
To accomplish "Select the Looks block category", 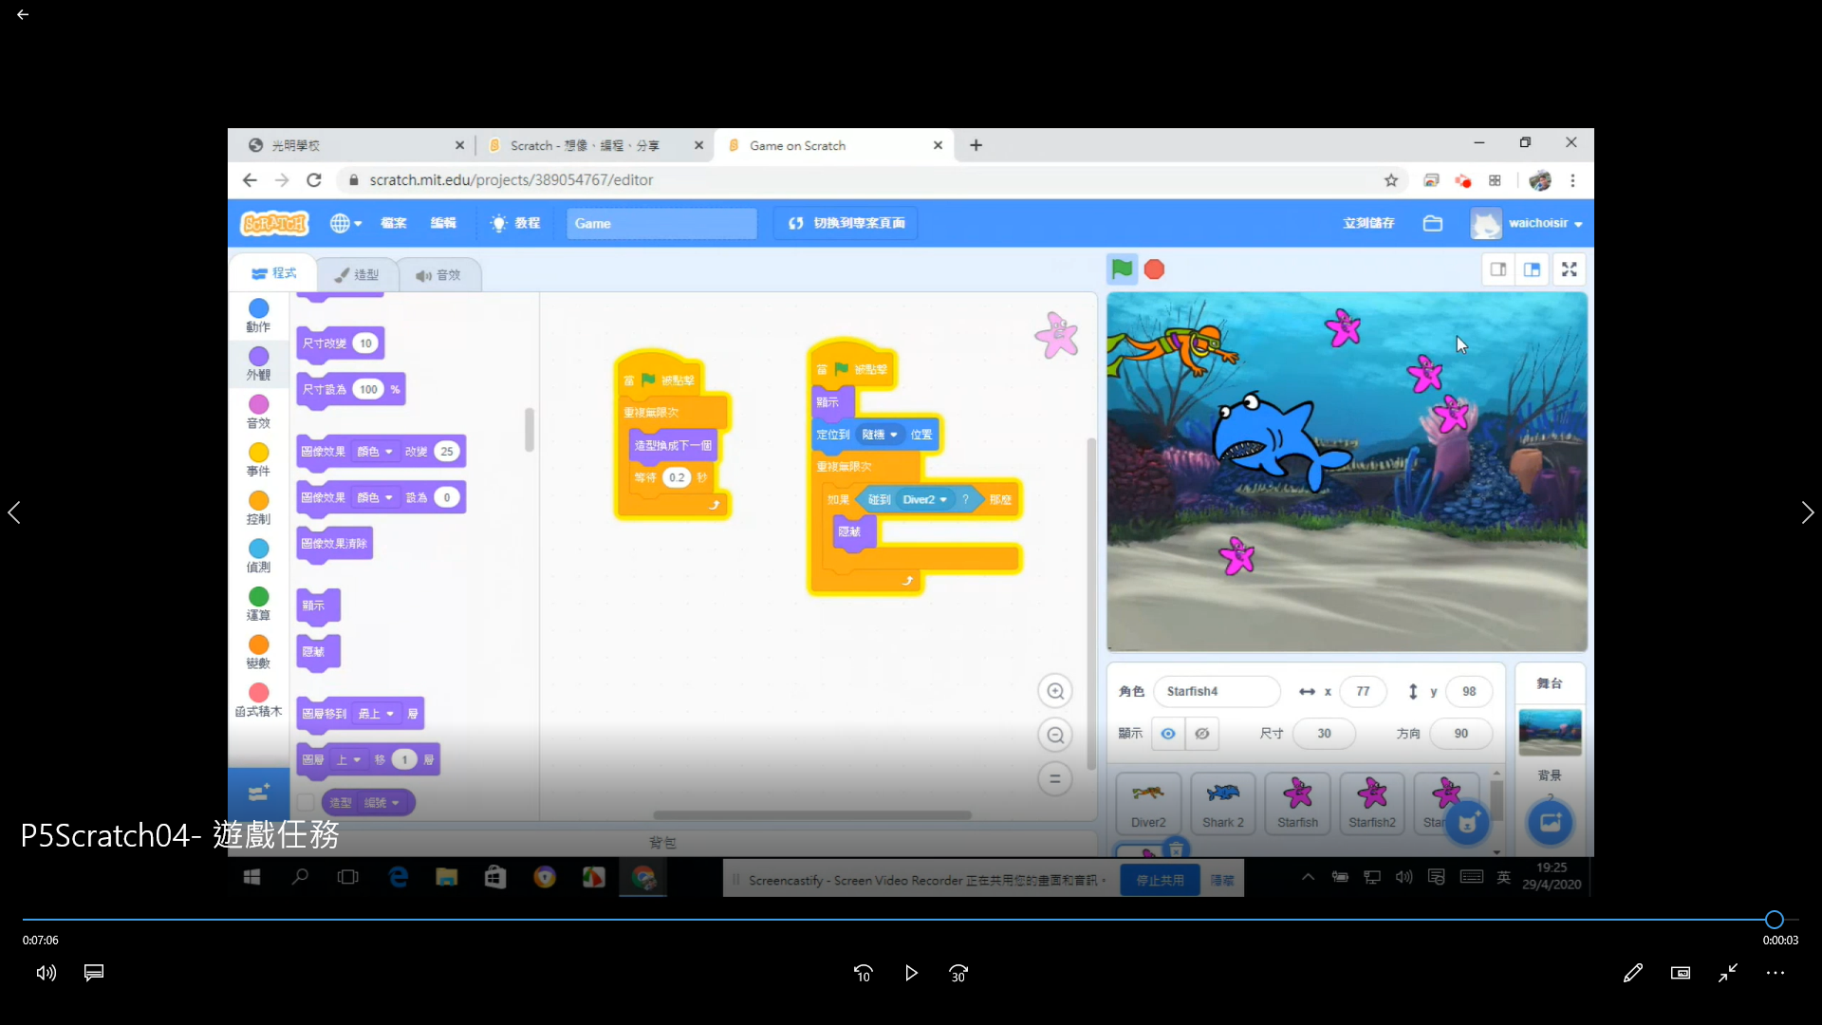I will [x=258, y=363].
